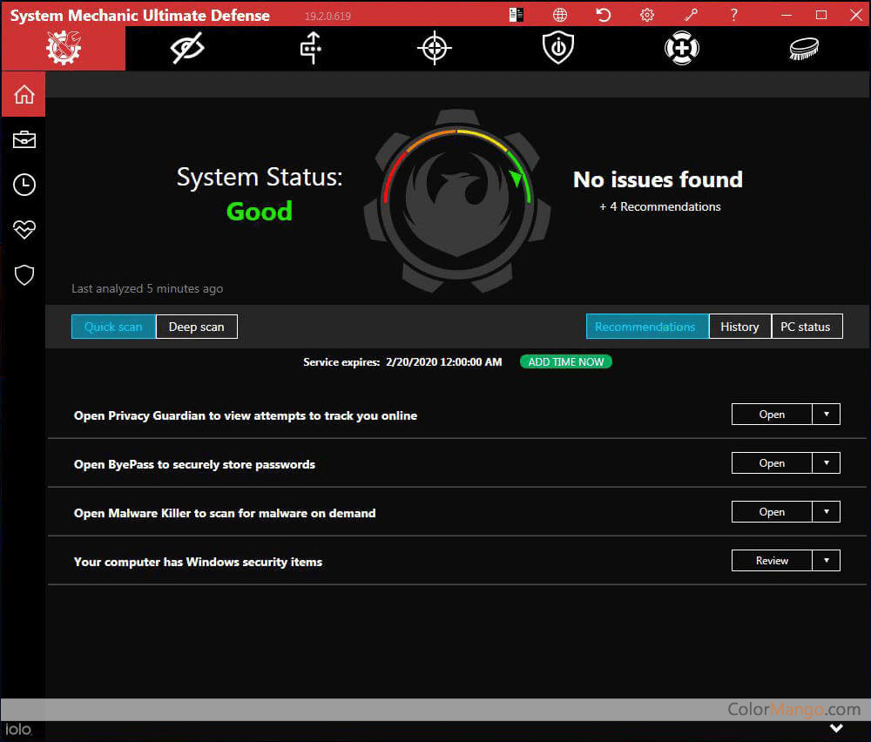This screenshot has width=871, height=742.
Task: Open Privacy Guardian crossed-eye icon
Action: 187,48
